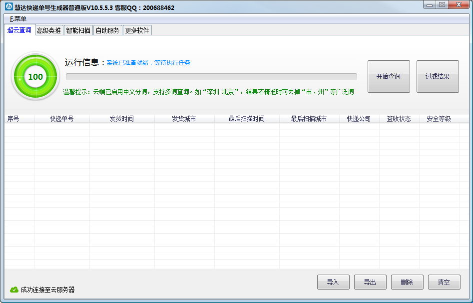Close the 慧达快递单号生成器 window
The height and width of the screenshot is (303, 473).
click(x=459, y=5)
